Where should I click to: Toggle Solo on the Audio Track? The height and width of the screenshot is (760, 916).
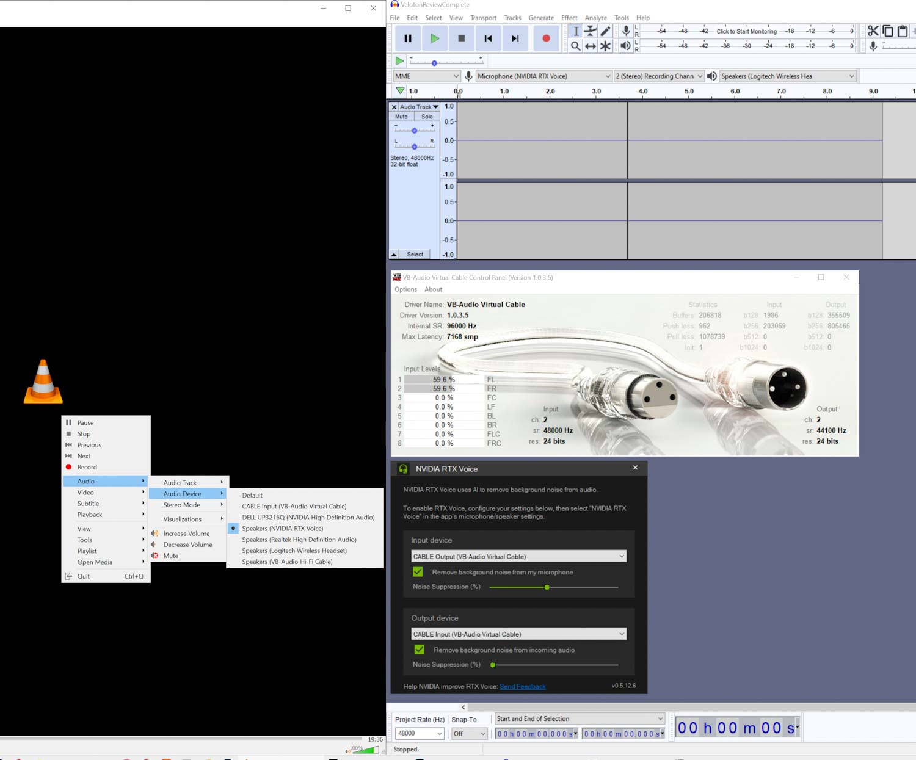tap(427, 117)
